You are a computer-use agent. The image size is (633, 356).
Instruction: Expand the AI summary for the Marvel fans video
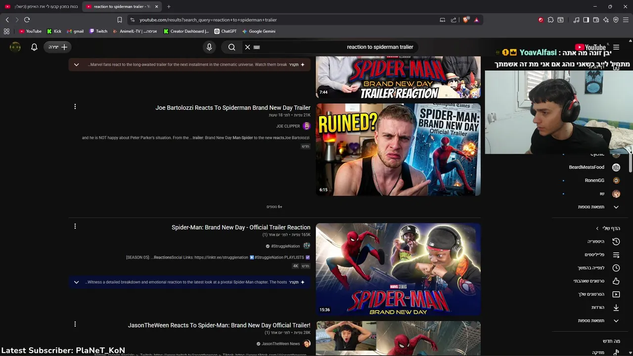click(76, 65)
